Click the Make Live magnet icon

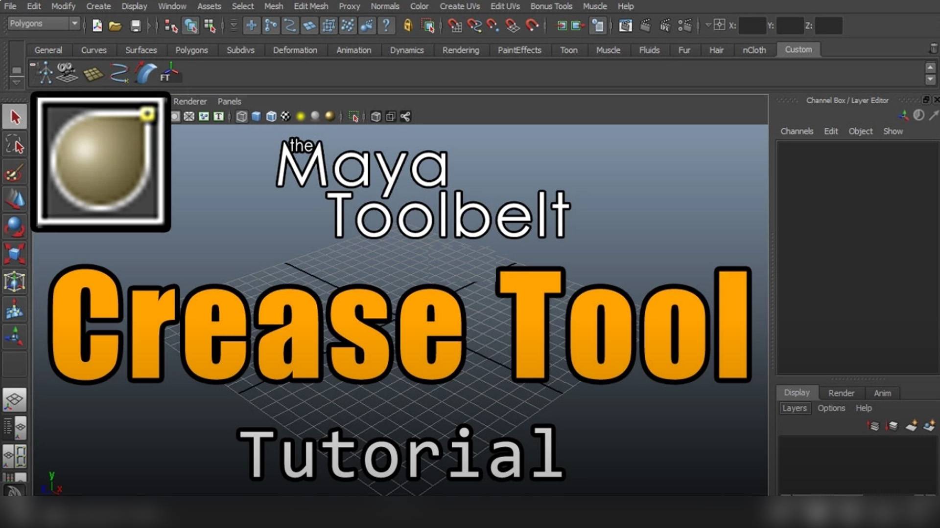point(532,25)
